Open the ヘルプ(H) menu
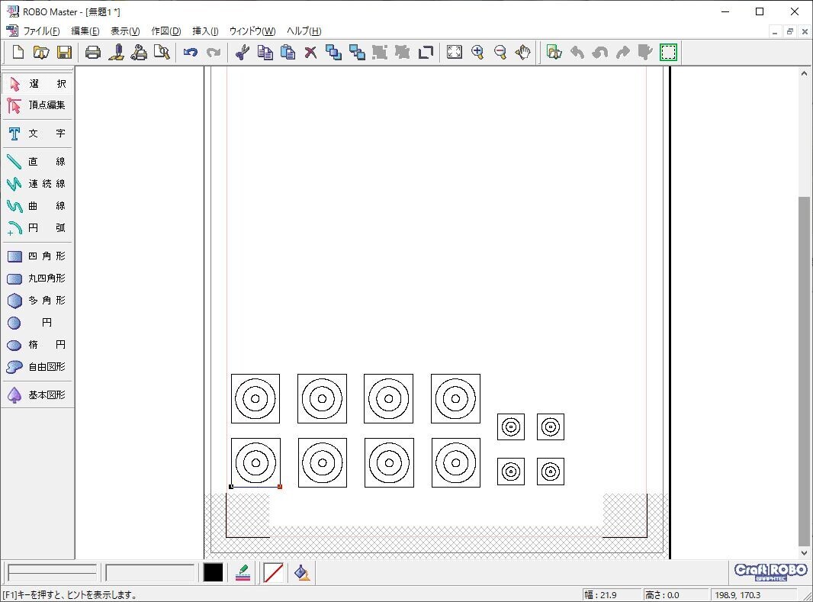Screen dimensions: 813x602 (x=304, y=31)
